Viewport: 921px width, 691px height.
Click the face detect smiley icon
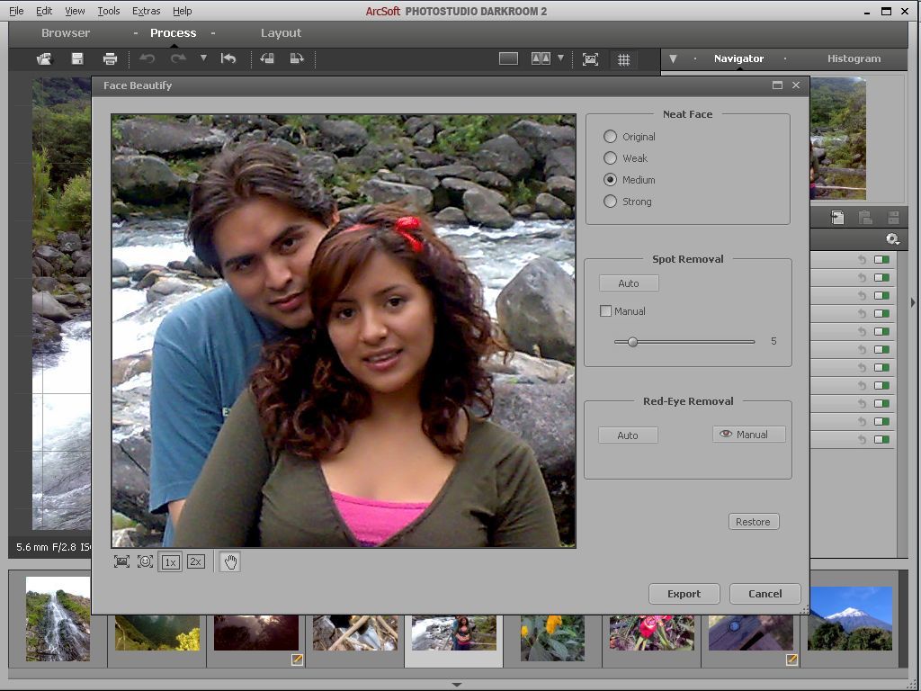pos(145,561)
